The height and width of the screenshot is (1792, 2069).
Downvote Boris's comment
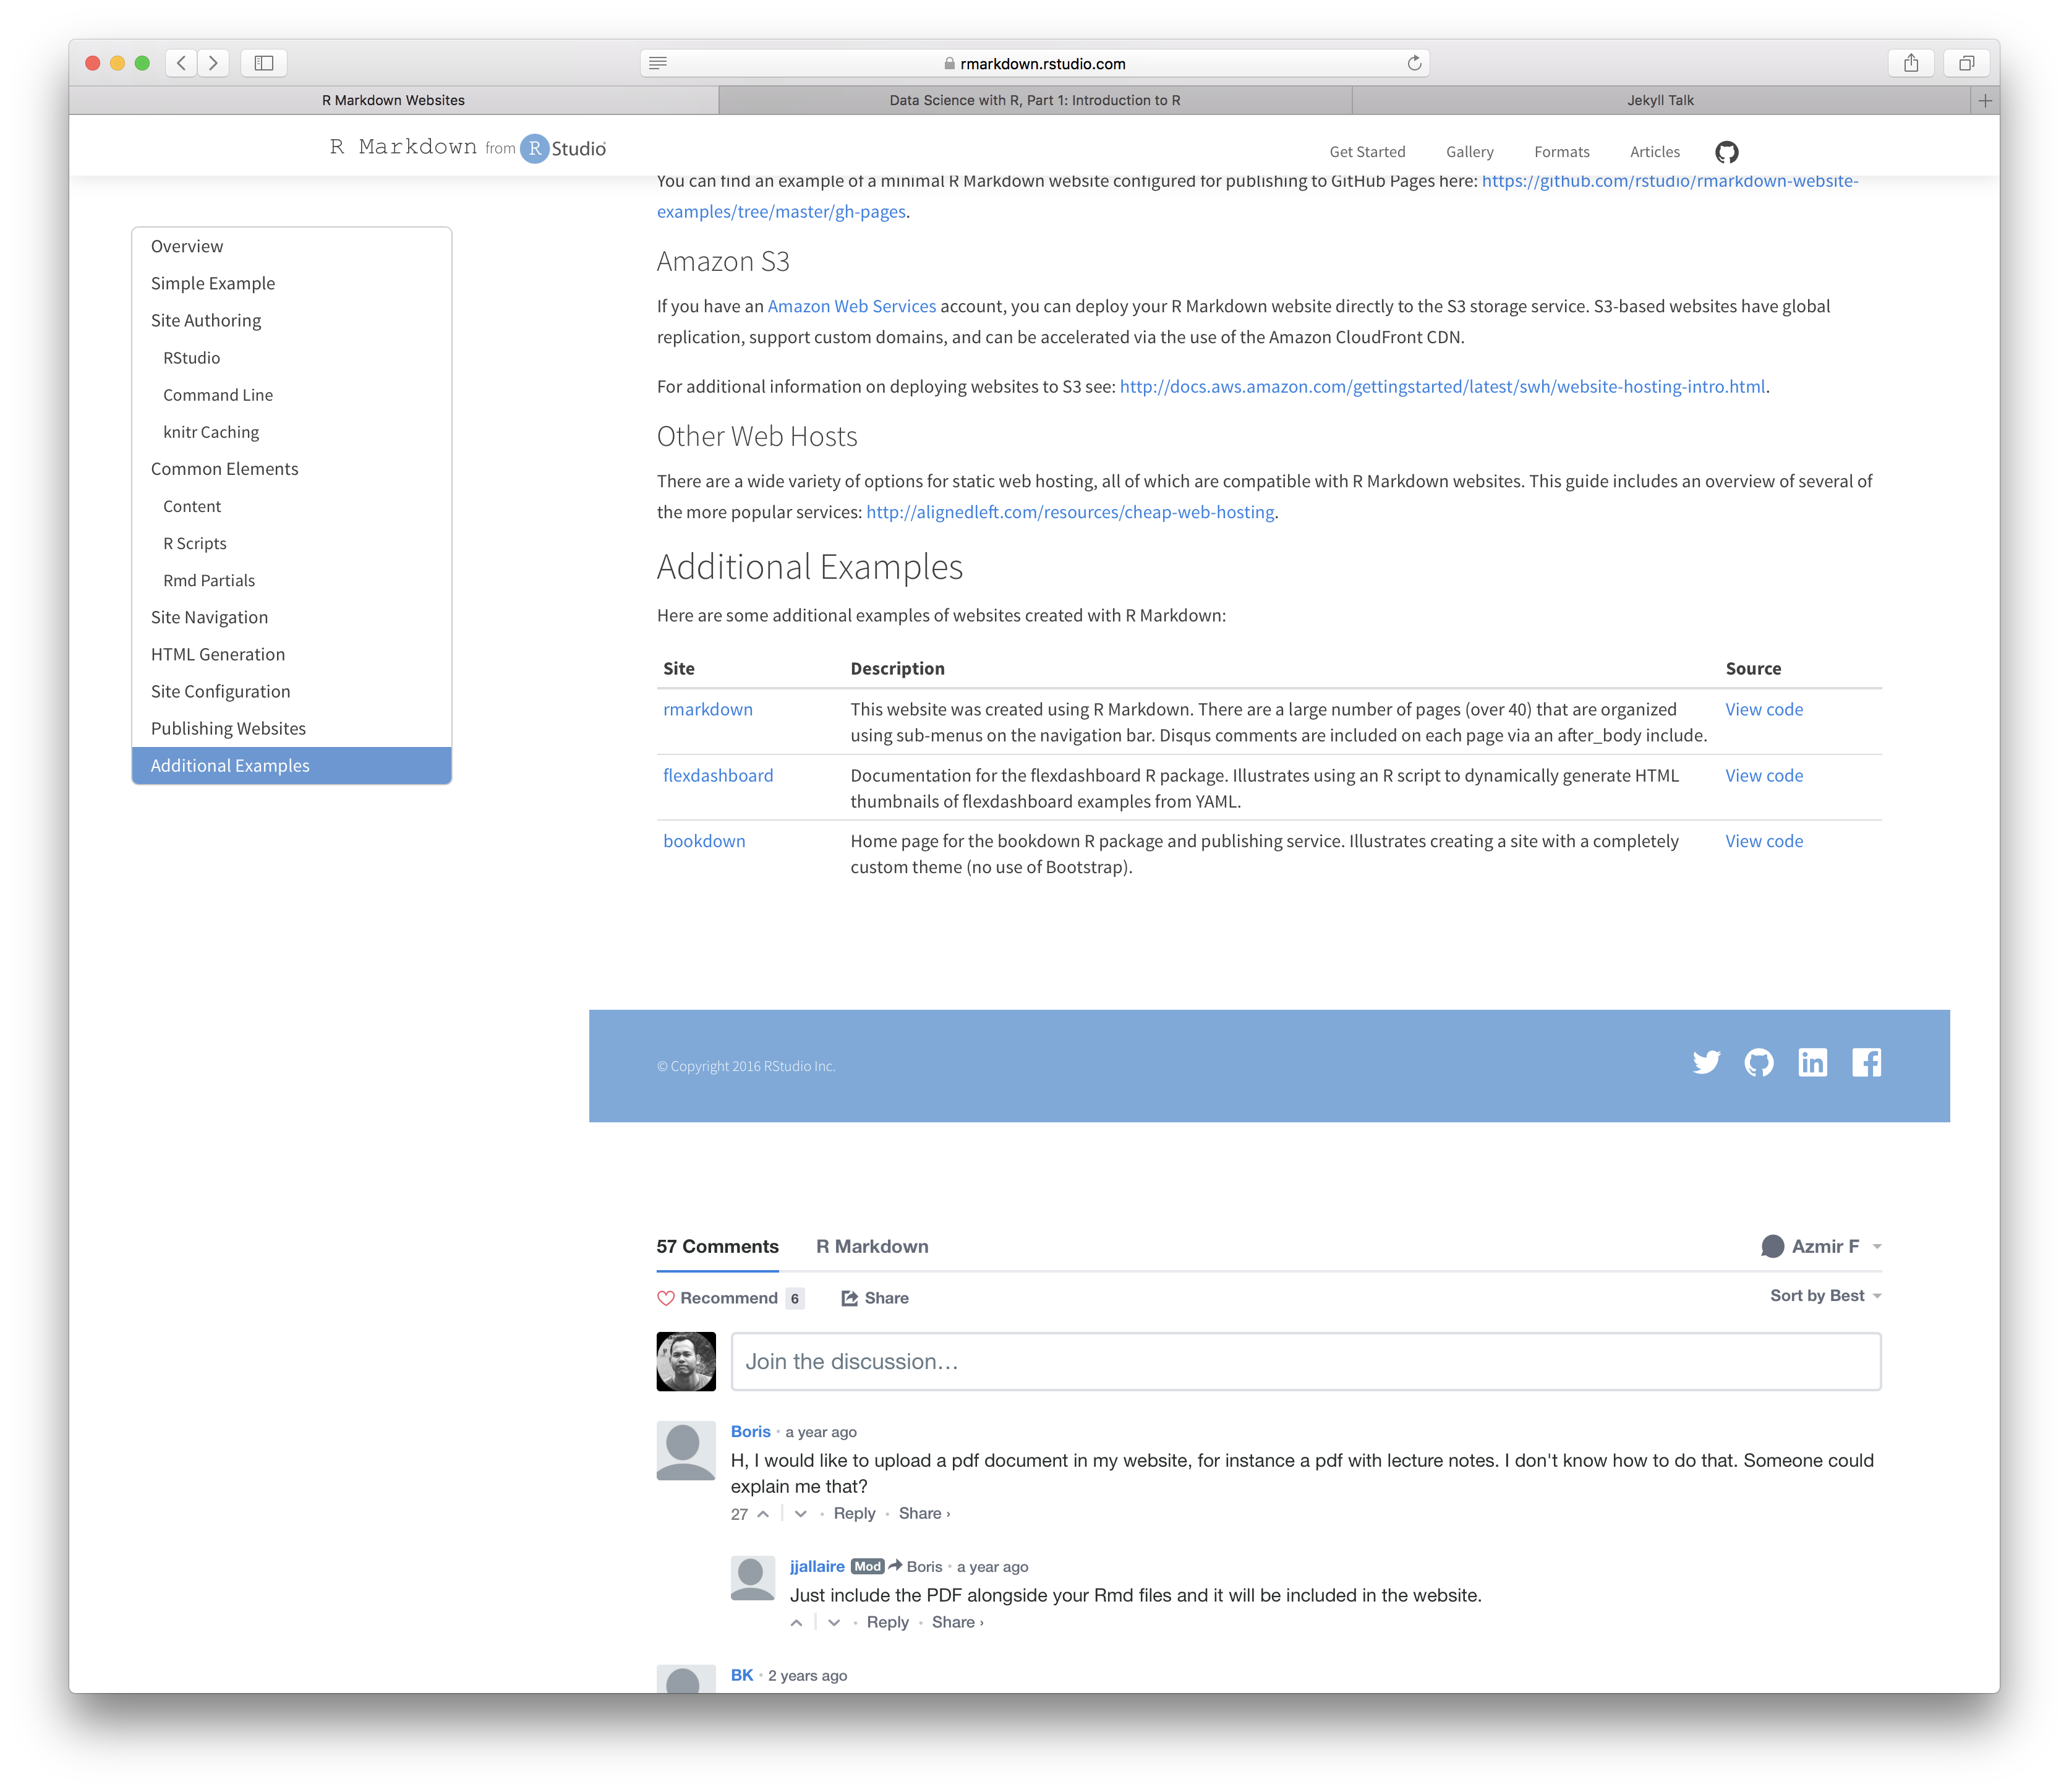[800, 1514]
